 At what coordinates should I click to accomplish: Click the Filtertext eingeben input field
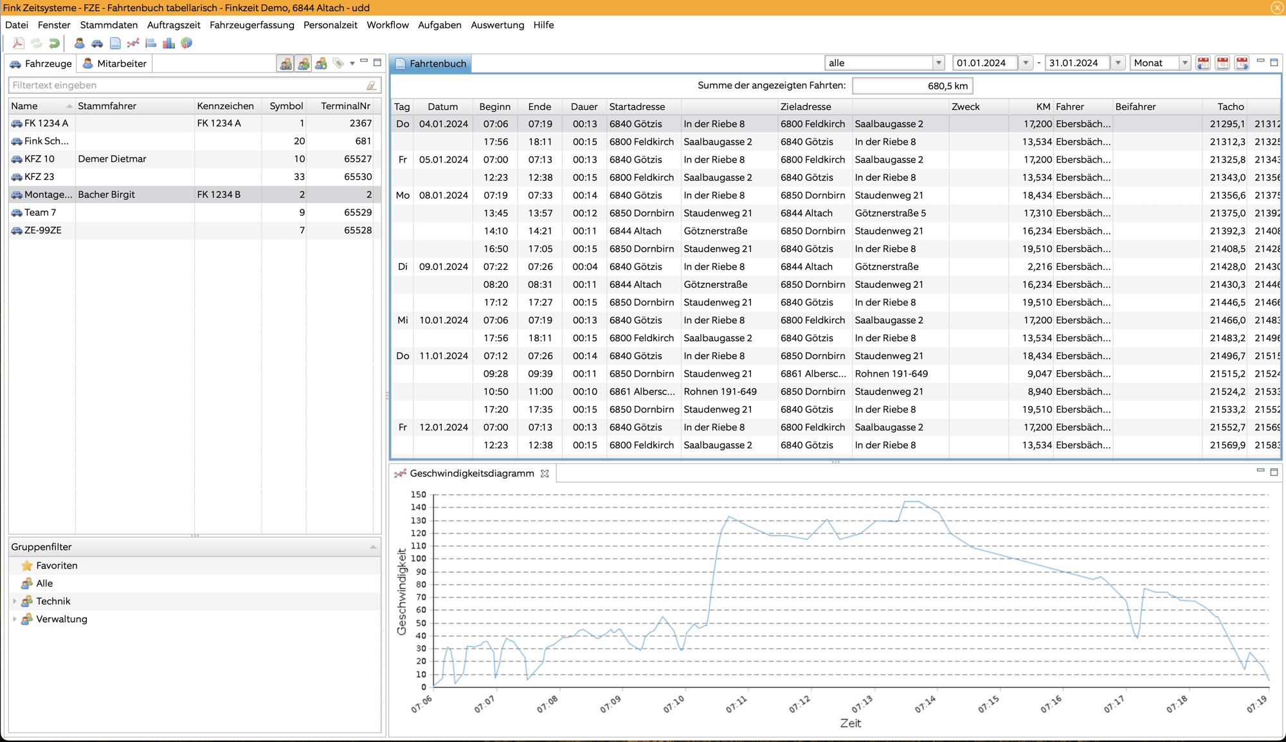point(186,85)
